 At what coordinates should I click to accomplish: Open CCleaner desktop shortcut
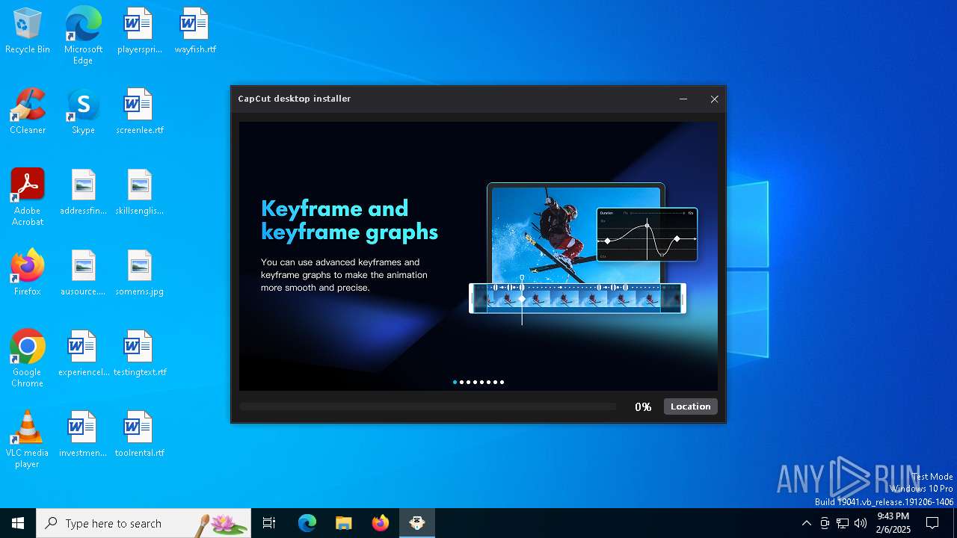coord(28,111)
